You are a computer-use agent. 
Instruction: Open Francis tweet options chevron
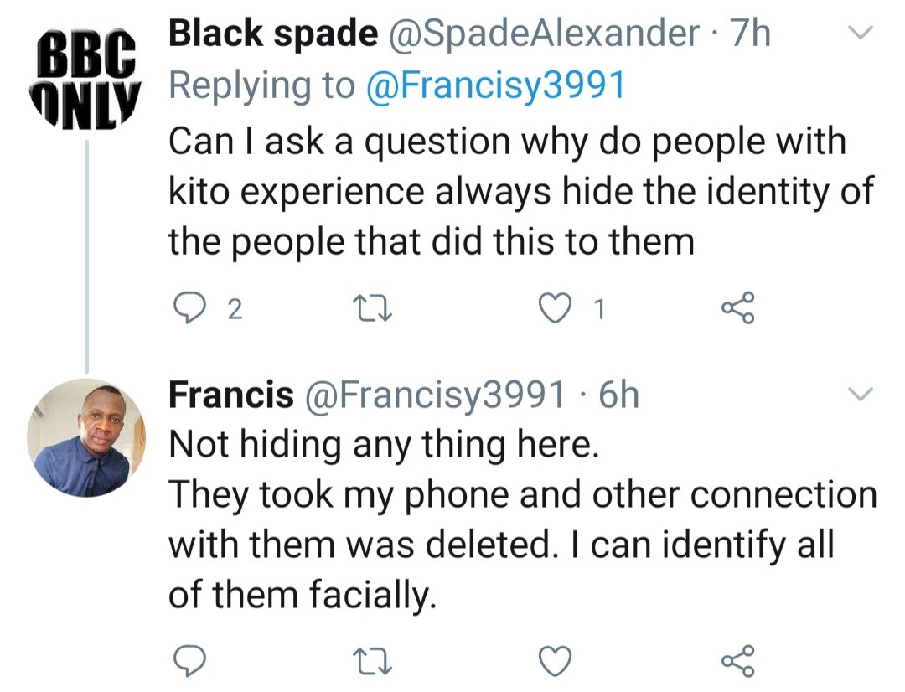pos(861,394)
